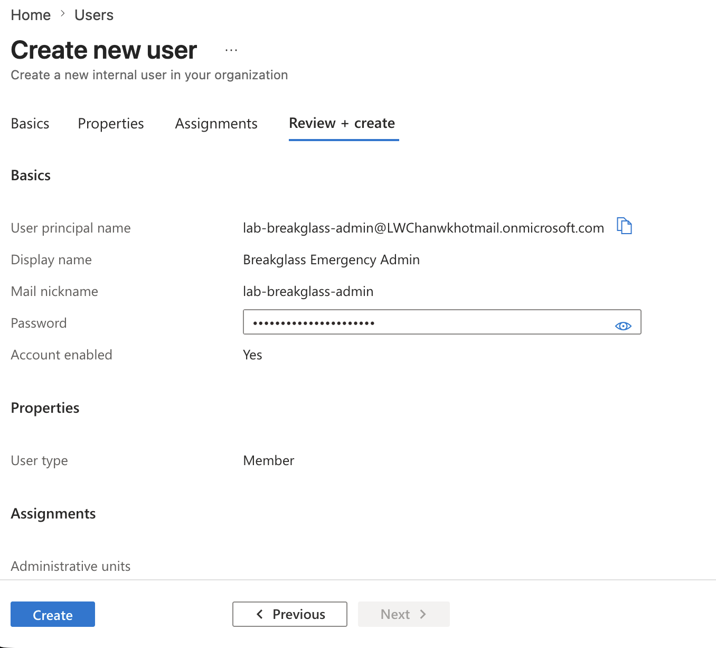Open the ellipsis menu beside Create new user
716x648 pixels.
(x=231, y=50)
